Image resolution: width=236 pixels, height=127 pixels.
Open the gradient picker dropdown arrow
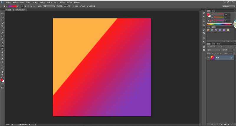point(18,6)
